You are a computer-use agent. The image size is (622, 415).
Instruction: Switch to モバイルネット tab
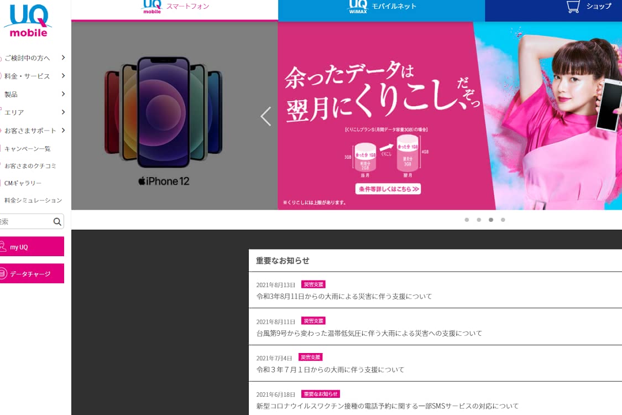click(381, 11)
